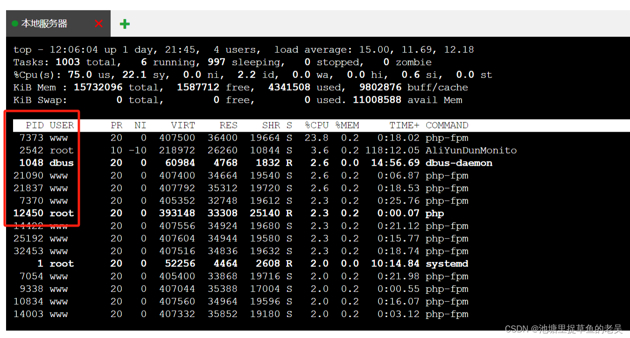Click the %CPU column header
This screenshot has height=338, width=630.
316,125
